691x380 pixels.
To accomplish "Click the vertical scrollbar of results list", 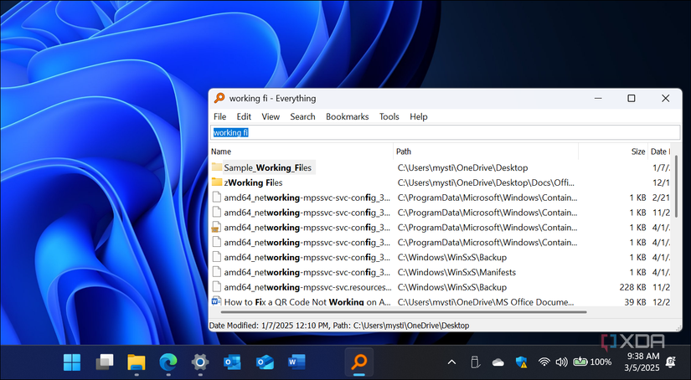I will click(675, 185).
